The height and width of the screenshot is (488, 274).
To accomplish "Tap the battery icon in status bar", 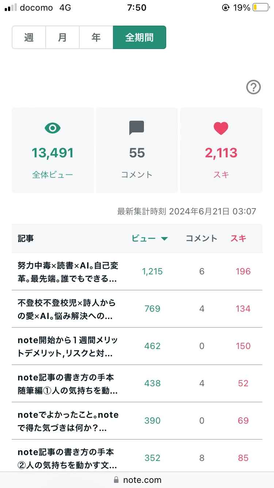I will [260, 8].
